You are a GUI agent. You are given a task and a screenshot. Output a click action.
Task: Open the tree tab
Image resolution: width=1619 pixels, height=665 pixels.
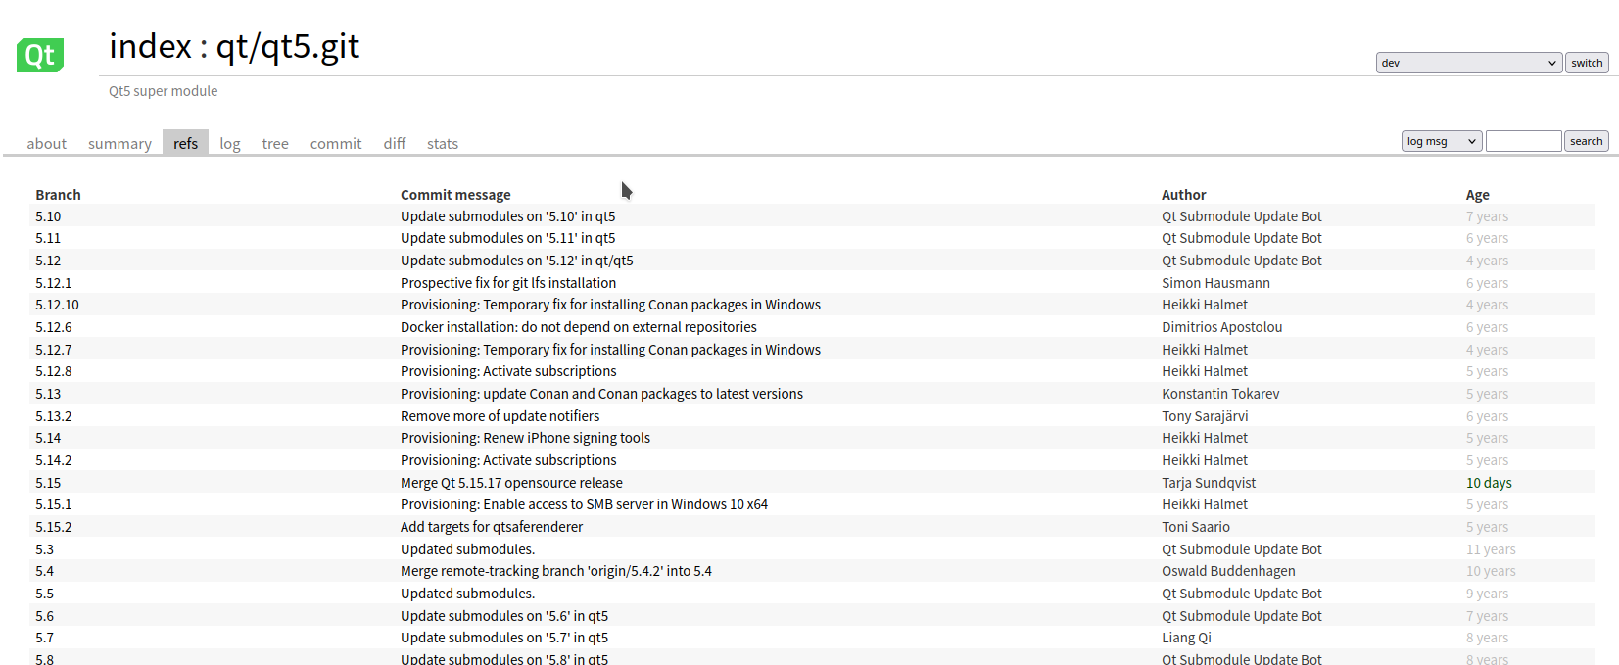point(275,143)
